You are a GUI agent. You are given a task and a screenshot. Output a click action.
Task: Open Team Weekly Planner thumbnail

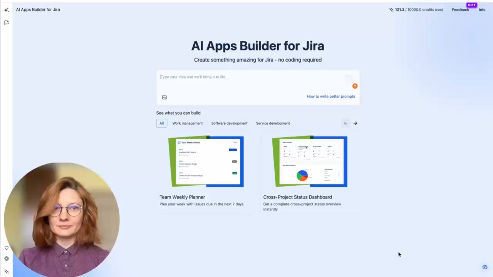click(206, 162)
